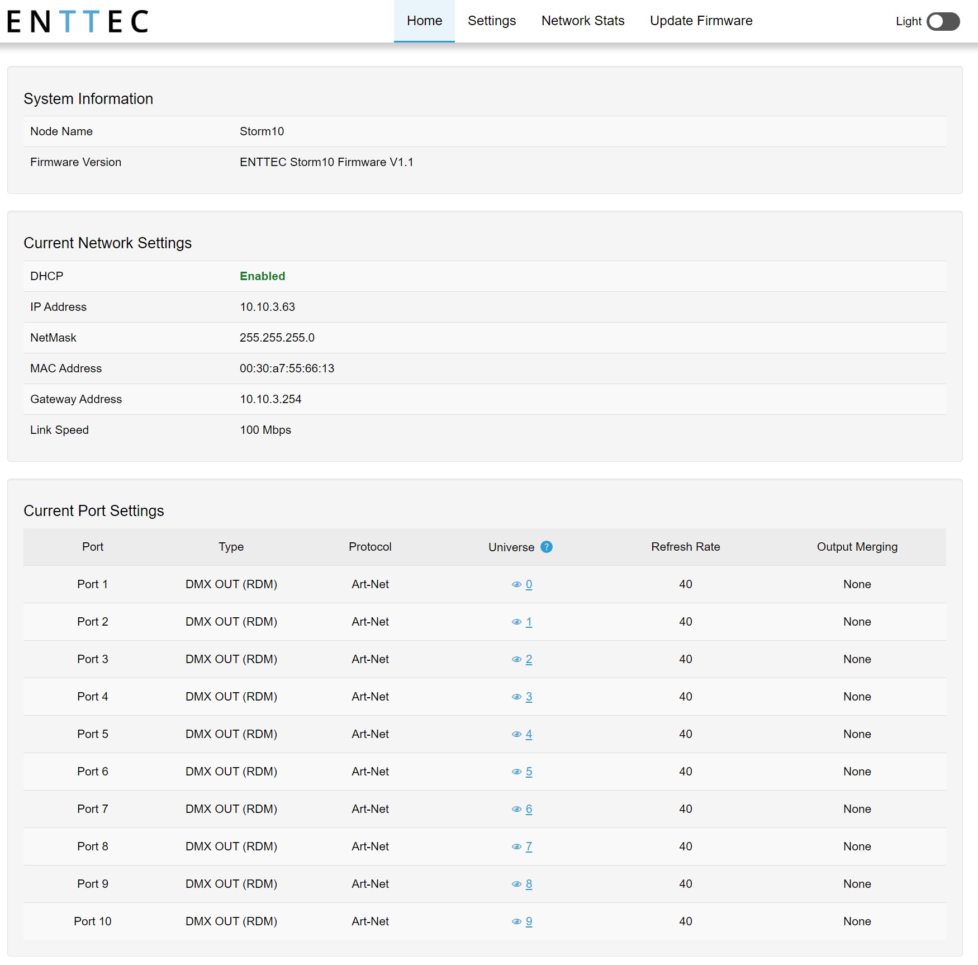Click the Universe column header label

pos(511,547)
